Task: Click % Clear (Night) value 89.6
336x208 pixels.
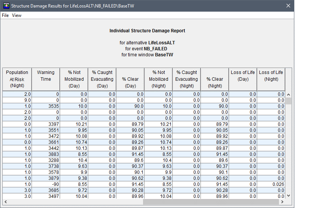Action: 215,160
